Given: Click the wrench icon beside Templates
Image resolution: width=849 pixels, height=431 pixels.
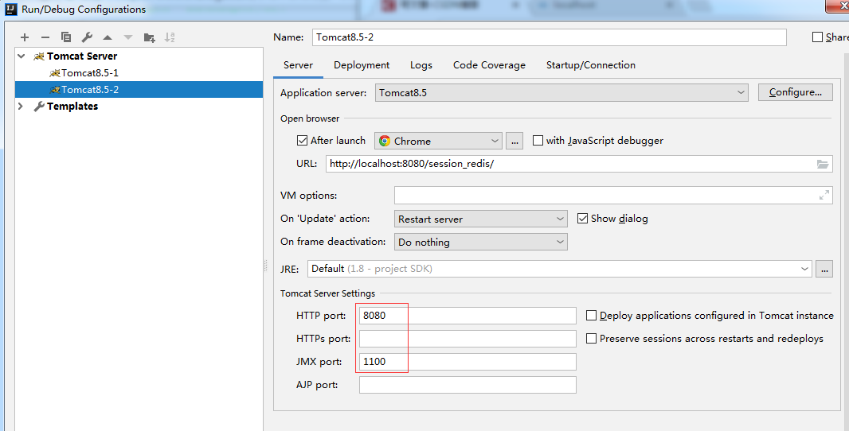Looking at the screenshot, I should pos(38,107).
